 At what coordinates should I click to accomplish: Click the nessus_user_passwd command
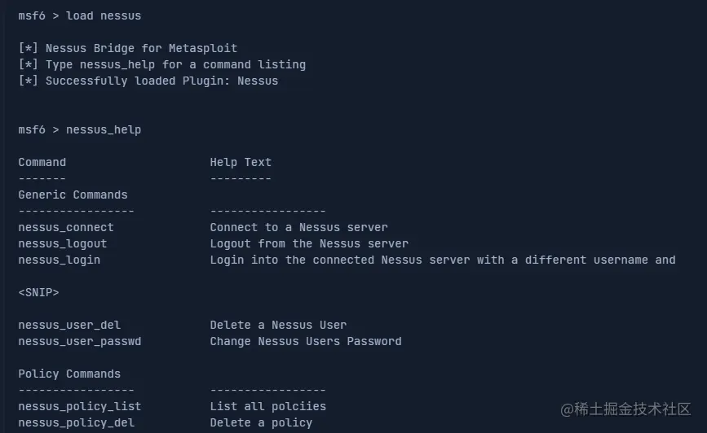[80, 341]
